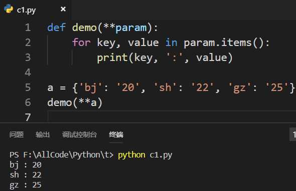This screenshot has height=191, width=296.
Task: Click '**param' in the function definition
Action: pos(125,27)
